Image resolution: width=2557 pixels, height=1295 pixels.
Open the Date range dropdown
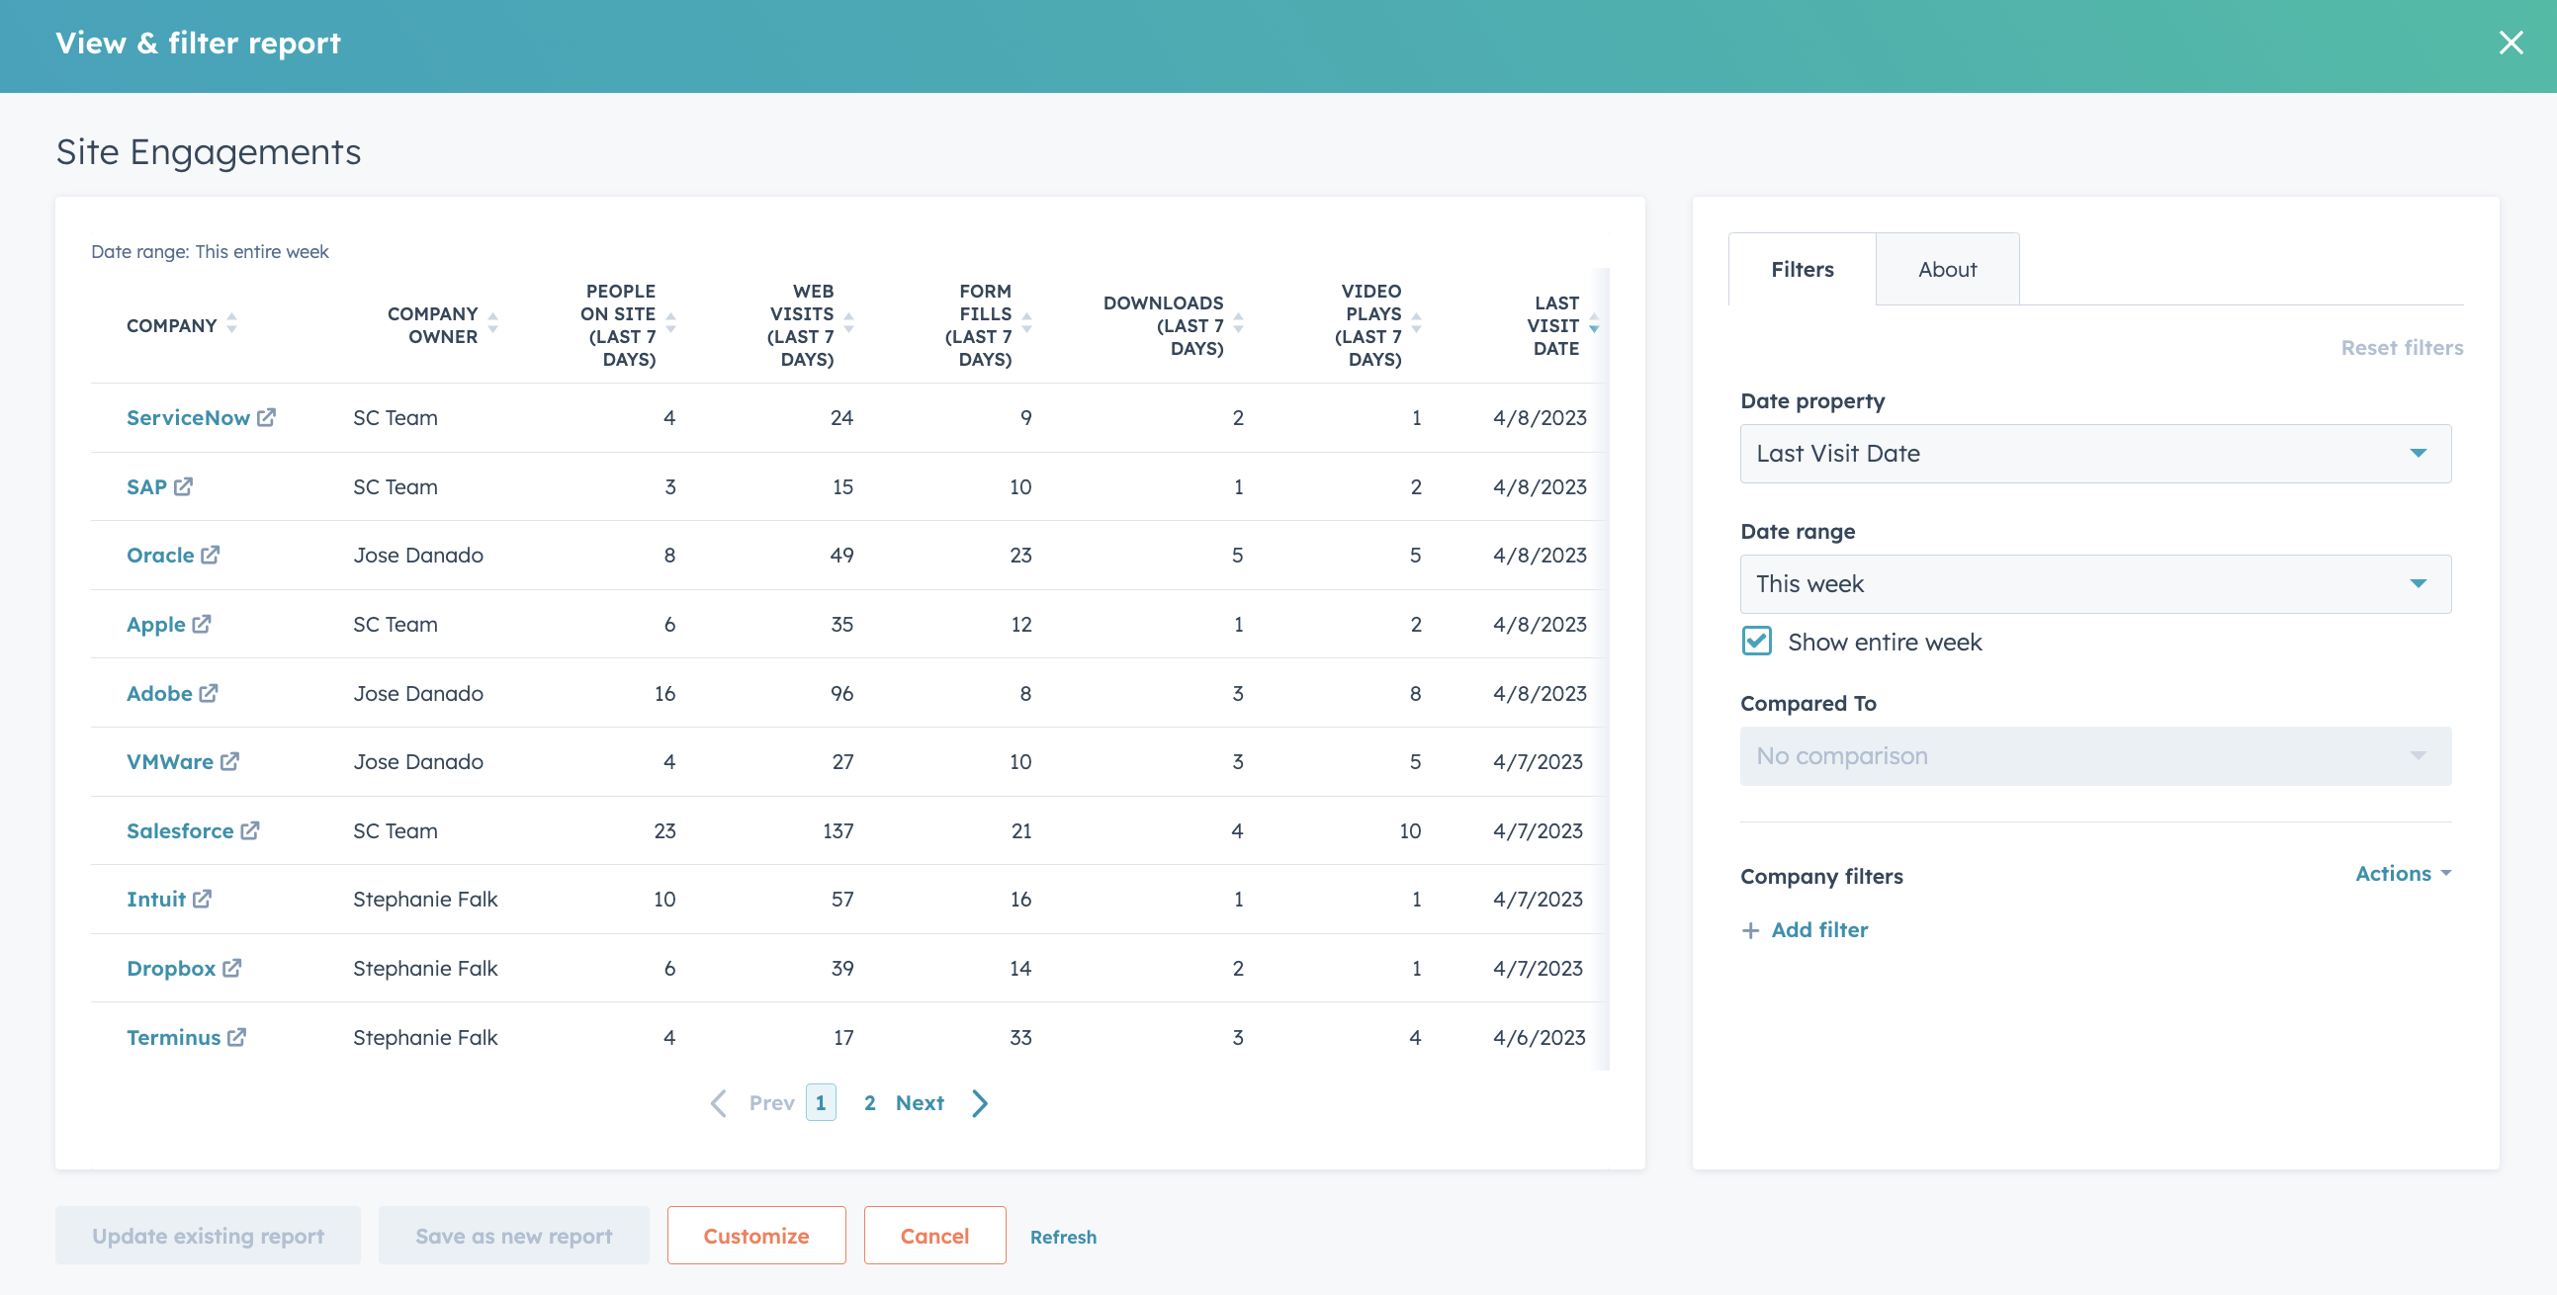pyautogui.click(x=2095, y=584)
